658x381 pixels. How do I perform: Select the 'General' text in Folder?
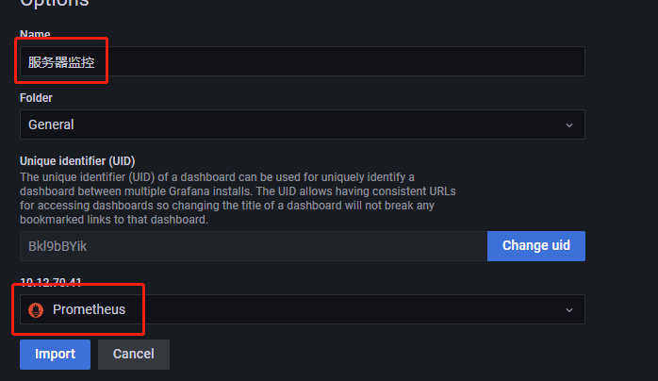(x=51, y=124)
